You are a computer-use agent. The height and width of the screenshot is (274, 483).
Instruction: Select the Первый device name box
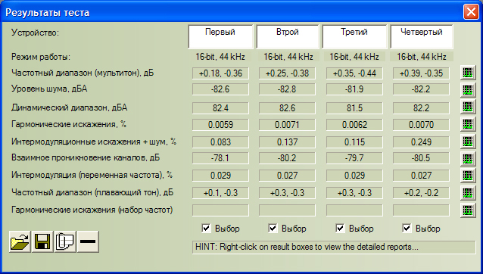pos(220,36)
